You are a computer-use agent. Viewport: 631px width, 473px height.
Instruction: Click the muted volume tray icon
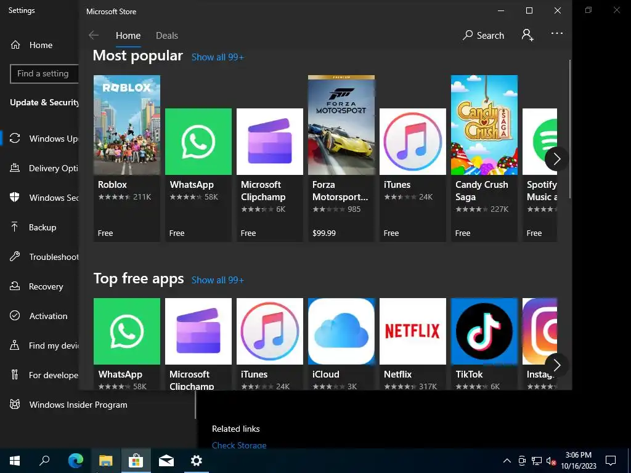pos(551,461)
